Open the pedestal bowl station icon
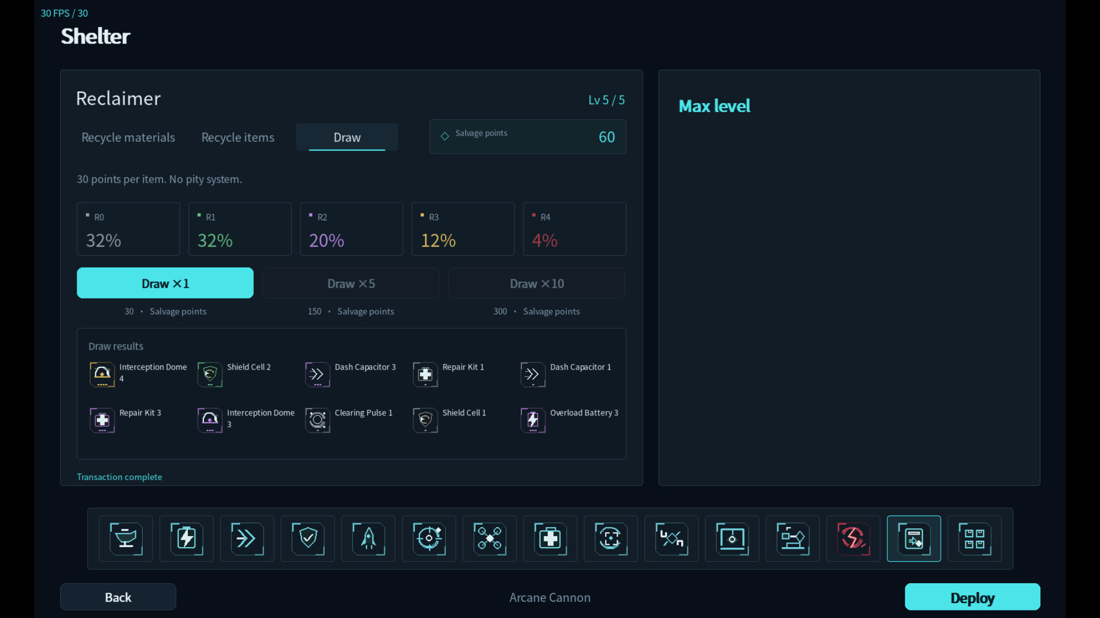This screenshot has width=1100, height=618. tap(126, 538)
